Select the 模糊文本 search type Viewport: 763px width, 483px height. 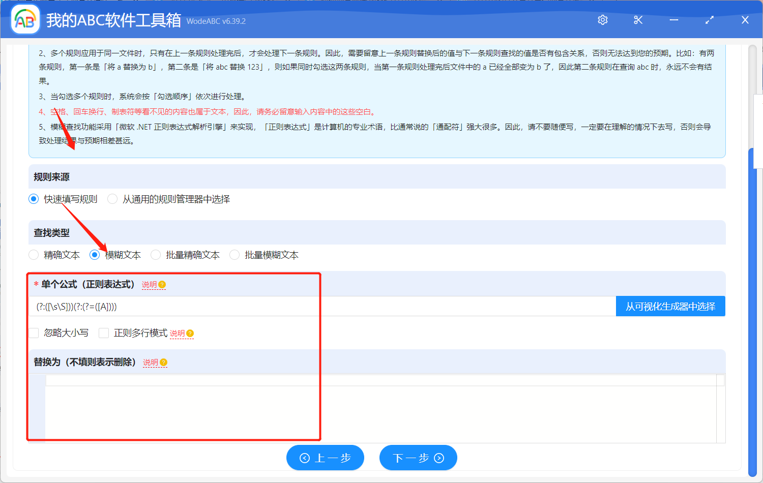coord(94,255)
